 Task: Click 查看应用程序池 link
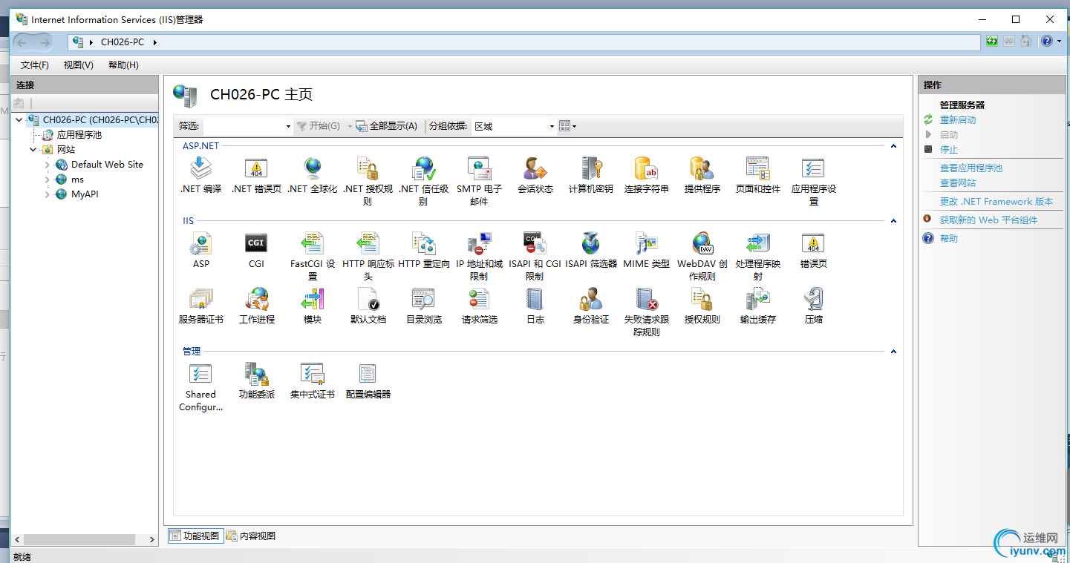tap(971, 168)
